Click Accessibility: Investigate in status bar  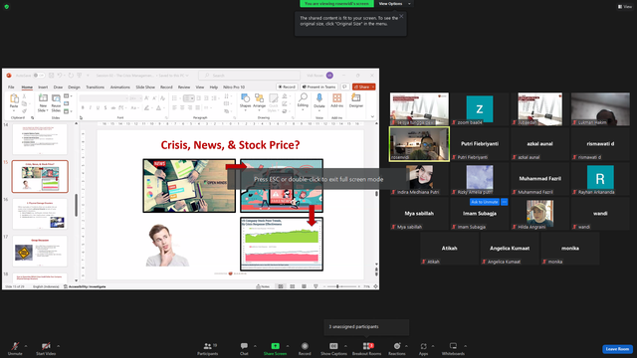pos(85,286)
